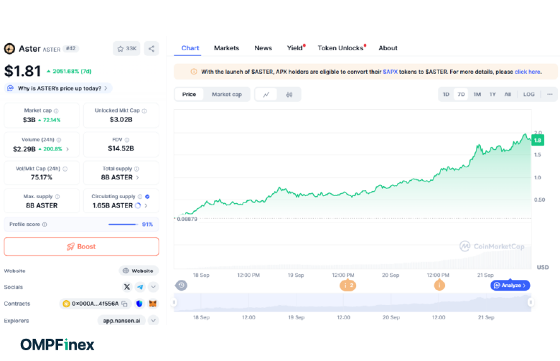Click the blue shield security icon

139,304
